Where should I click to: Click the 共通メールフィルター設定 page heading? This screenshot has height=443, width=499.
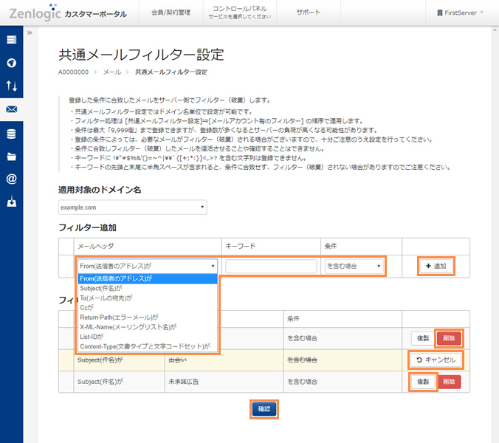(141, 55)
